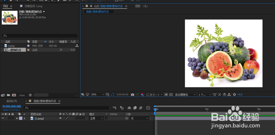
Task: Toggle motion blur box on 1.png layer
Action: [77, 118]
